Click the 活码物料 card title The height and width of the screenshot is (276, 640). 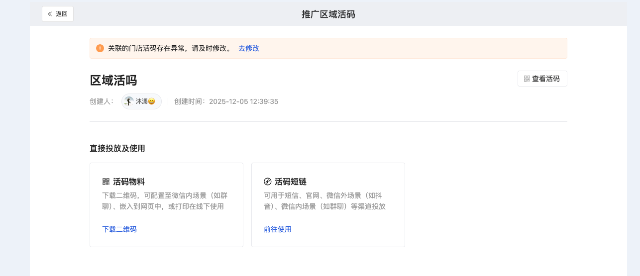[129, 182]
